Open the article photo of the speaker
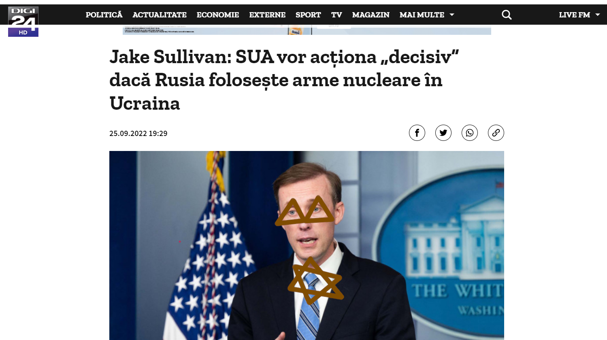Viewport: 607px width, 340px height. (307, 245)
